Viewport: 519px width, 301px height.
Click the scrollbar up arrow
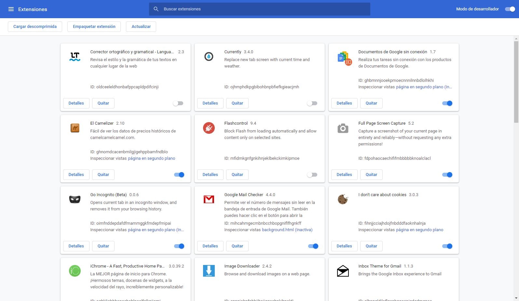pyautogui.click(x=516, y=39)
